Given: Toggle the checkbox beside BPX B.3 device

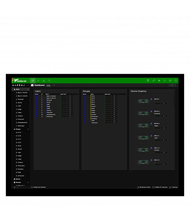Looking at the screenshot, I should coord(152,124).
